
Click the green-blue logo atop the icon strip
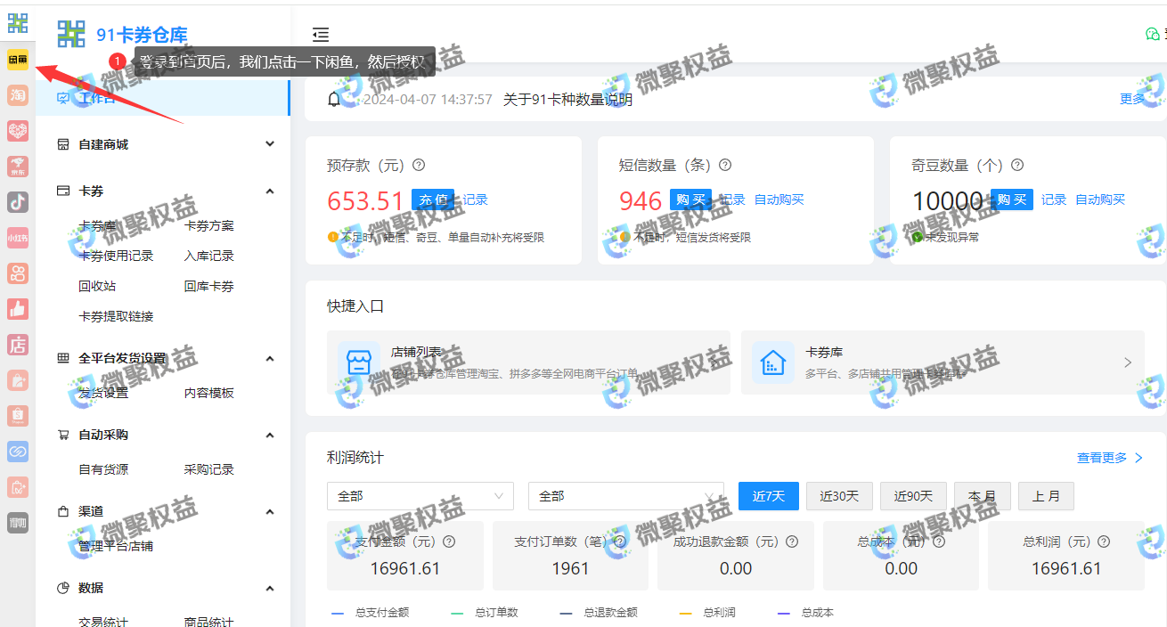point(18,23)
